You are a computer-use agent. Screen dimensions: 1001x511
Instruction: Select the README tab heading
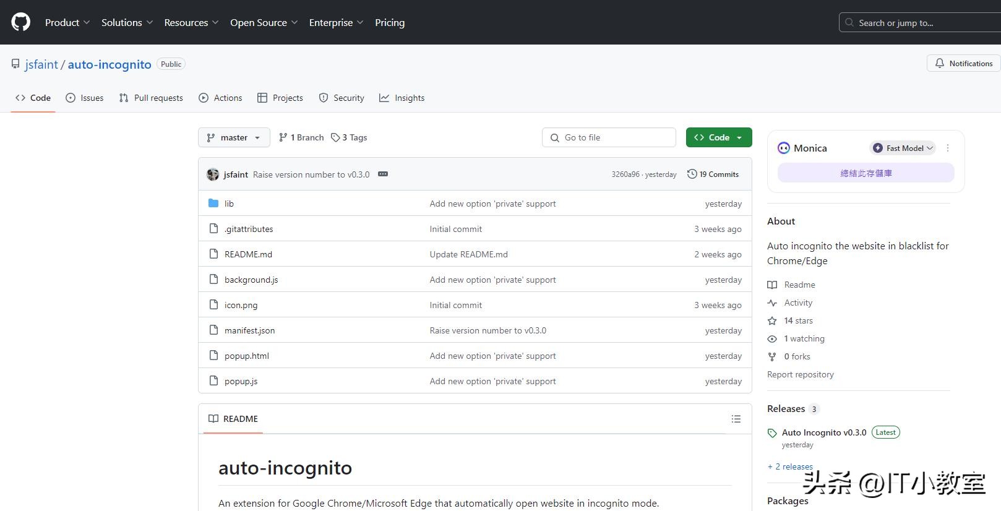click(x=233, y=419)
